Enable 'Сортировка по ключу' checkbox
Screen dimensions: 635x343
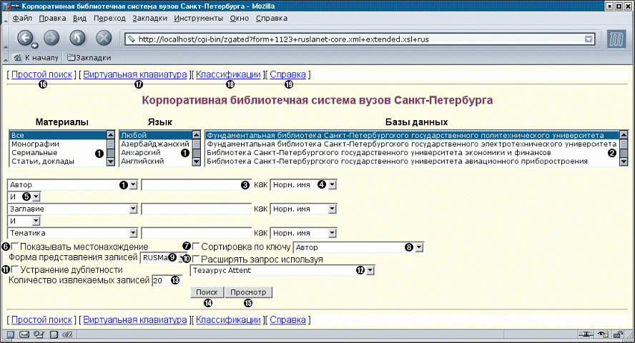pos(196,246)
